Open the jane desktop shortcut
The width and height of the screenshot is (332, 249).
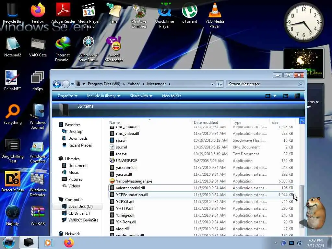click(114, 13)
